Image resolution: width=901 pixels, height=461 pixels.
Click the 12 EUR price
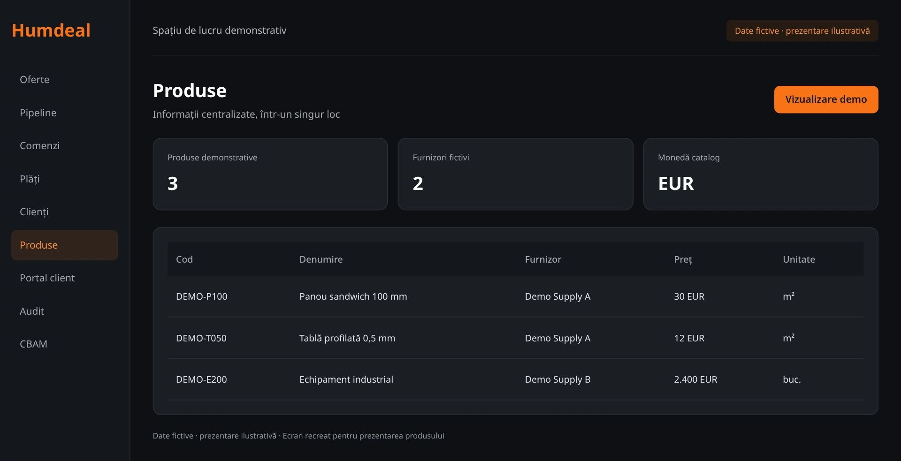pyautogui.click(x=689, y=338)
